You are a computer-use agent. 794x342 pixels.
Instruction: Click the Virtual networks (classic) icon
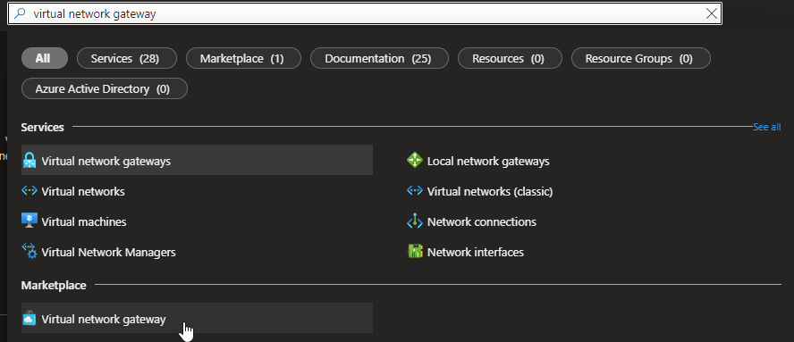[415, 191]
